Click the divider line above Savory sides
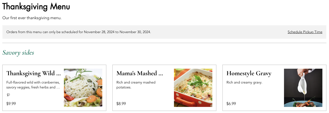 (164, 43)
